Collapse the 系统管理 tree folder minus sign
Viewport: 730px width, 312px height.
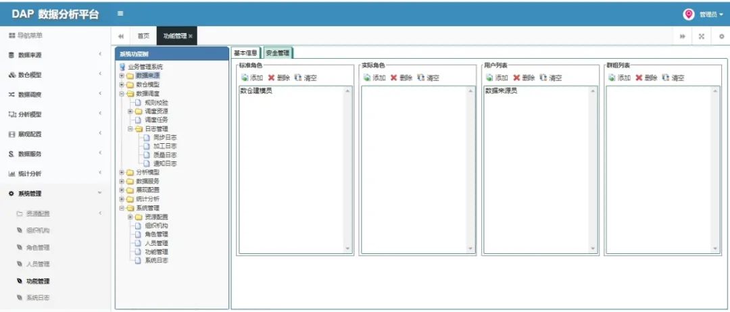pos(122,208)
